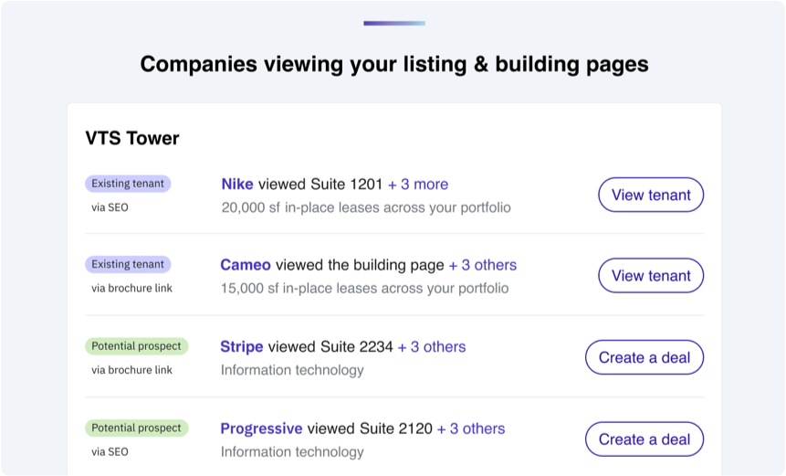Viewport: 786px width, 476px height.
Task: Click Create a deal for Stripe
Action: pyautogui.click(x=644, y=358)
